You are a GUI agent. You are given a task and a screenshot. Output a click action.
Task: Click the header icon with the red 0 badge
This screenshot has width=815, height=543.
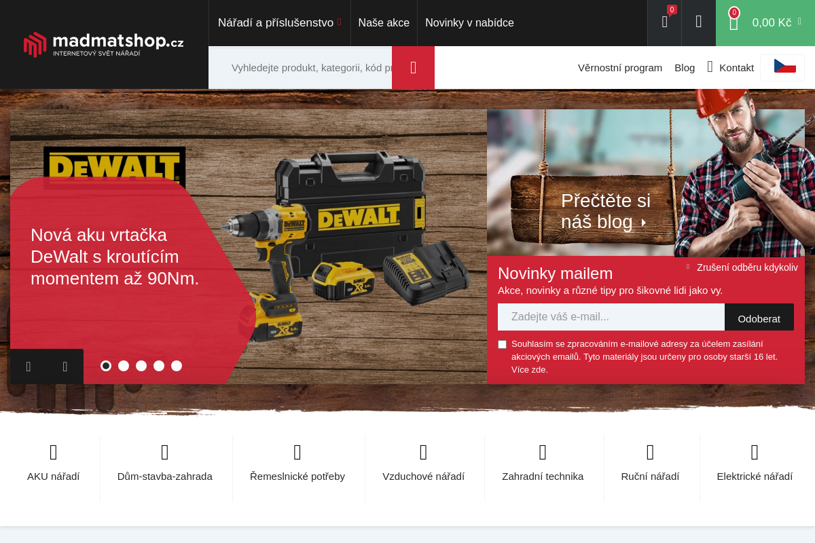pos(664,22)
